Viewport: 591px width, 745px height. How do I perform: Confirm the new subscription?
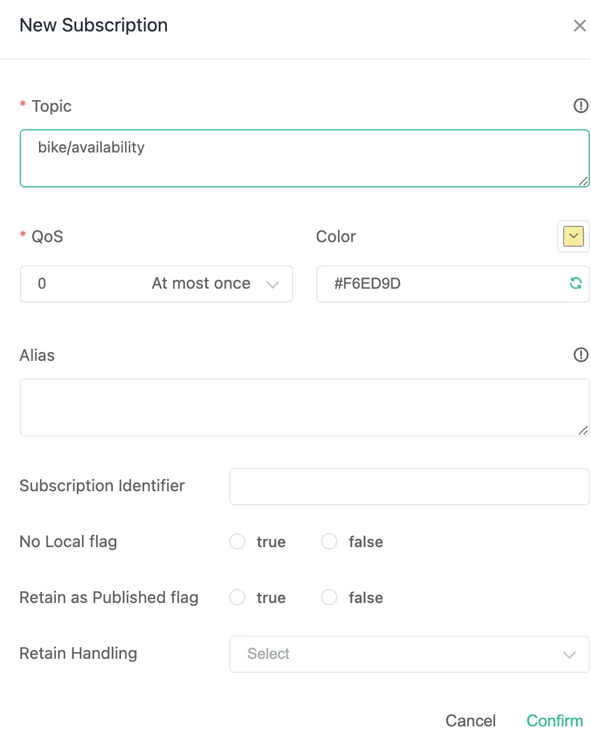[x=554, y=721]
